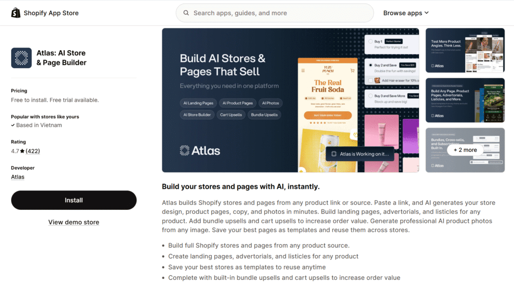Click the Cart Upsells pill in the banner
This screenshot has height=282, width=514.
[x=231, y=115]
